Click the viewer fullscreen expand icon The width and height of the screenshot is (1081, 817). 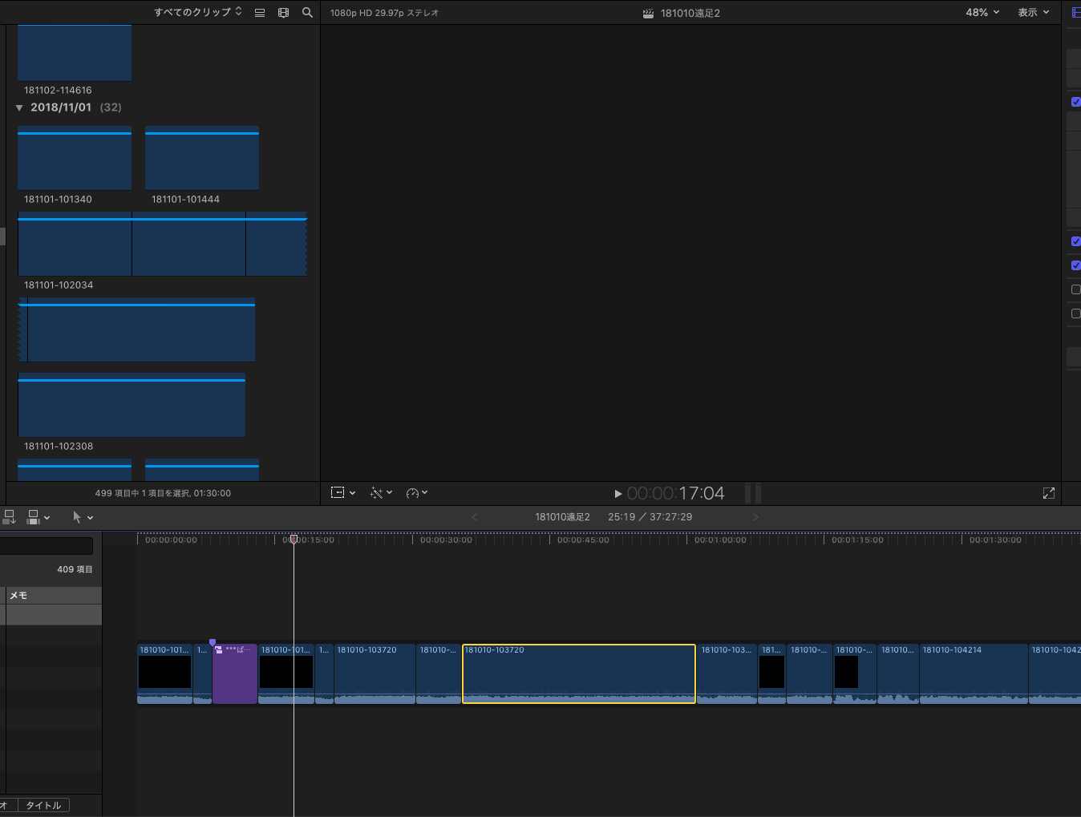click(x=1048, y=493)
